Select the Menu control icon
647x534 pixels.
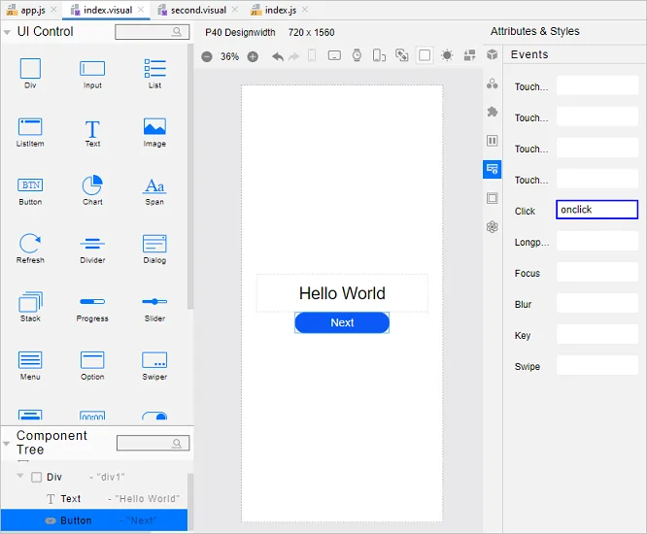30,360
